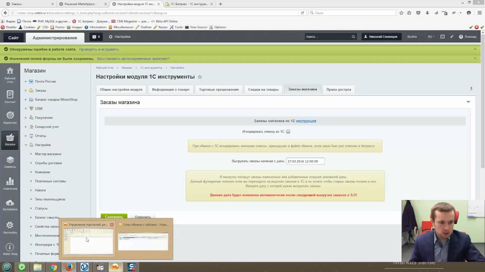This screenshot has width=485, height=272.
Task: Go back with Firefox back arrow
Action: tap(5, 13)
